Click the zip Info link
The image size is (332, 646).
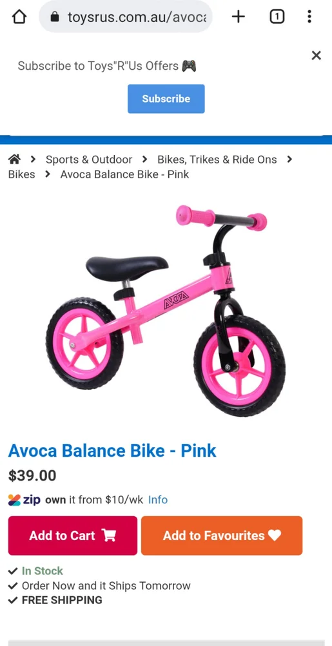click(x=158, y=500)
